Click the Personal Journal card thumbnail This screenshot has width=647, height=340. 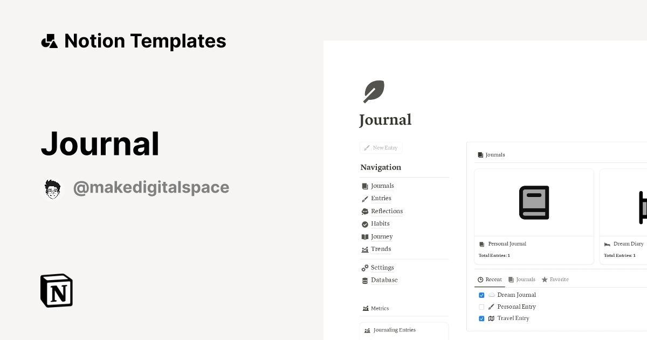click(x=534, y=202)
